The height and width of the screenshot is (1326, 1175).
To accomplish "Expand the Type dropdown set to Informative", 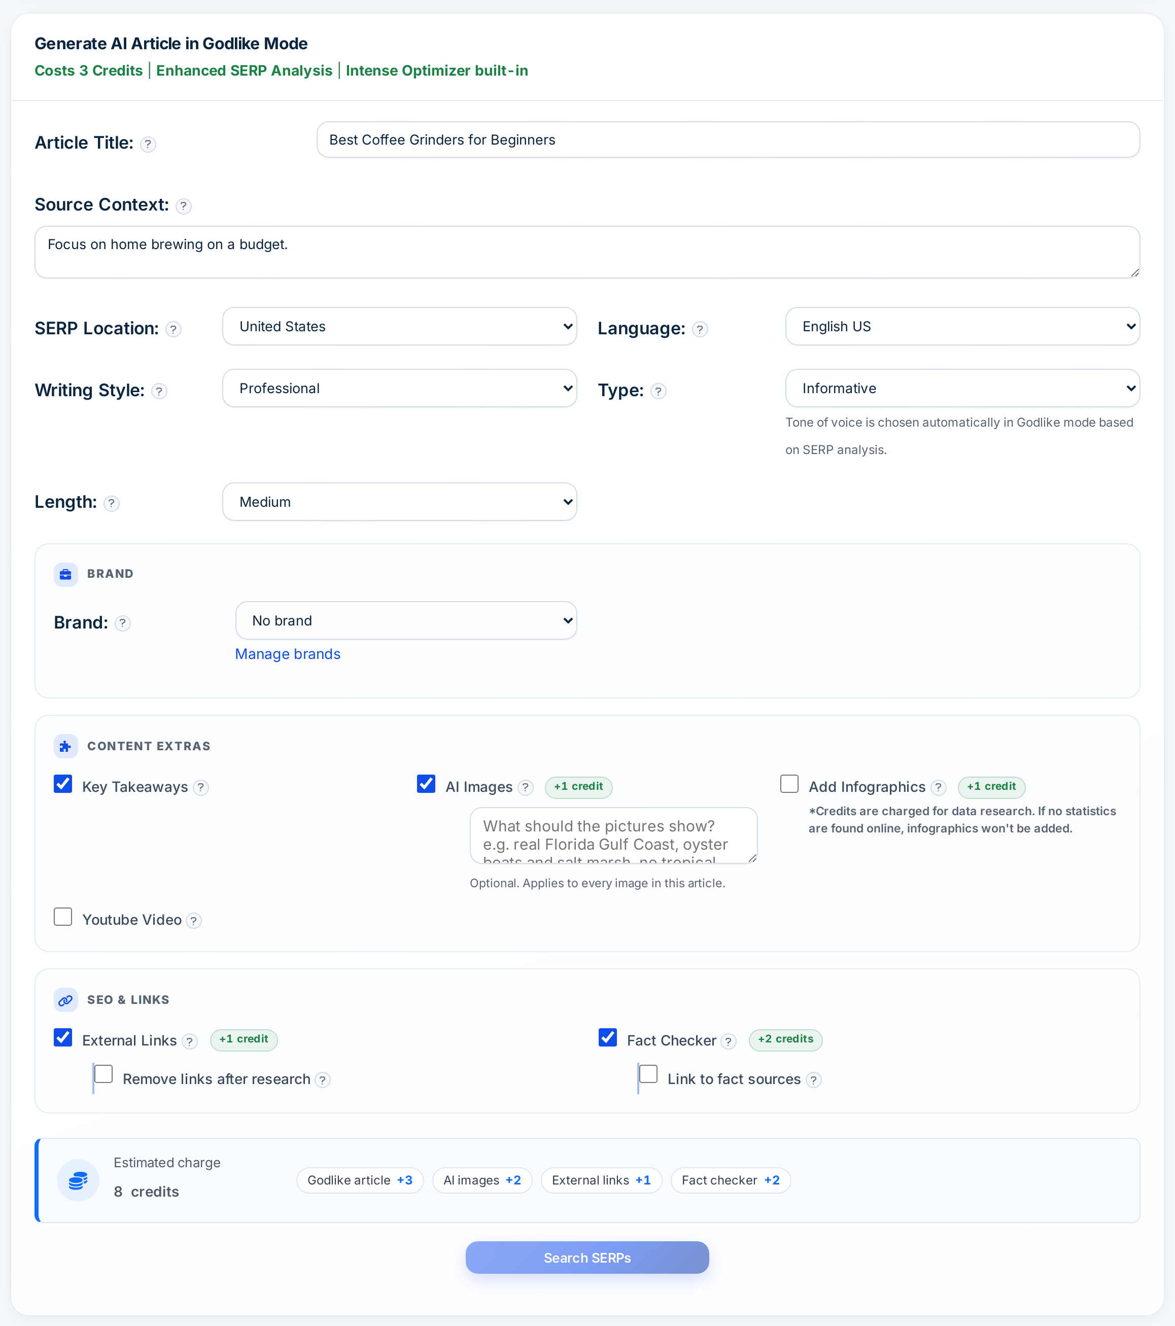I will pyautogui.click(x=962, y=389).
